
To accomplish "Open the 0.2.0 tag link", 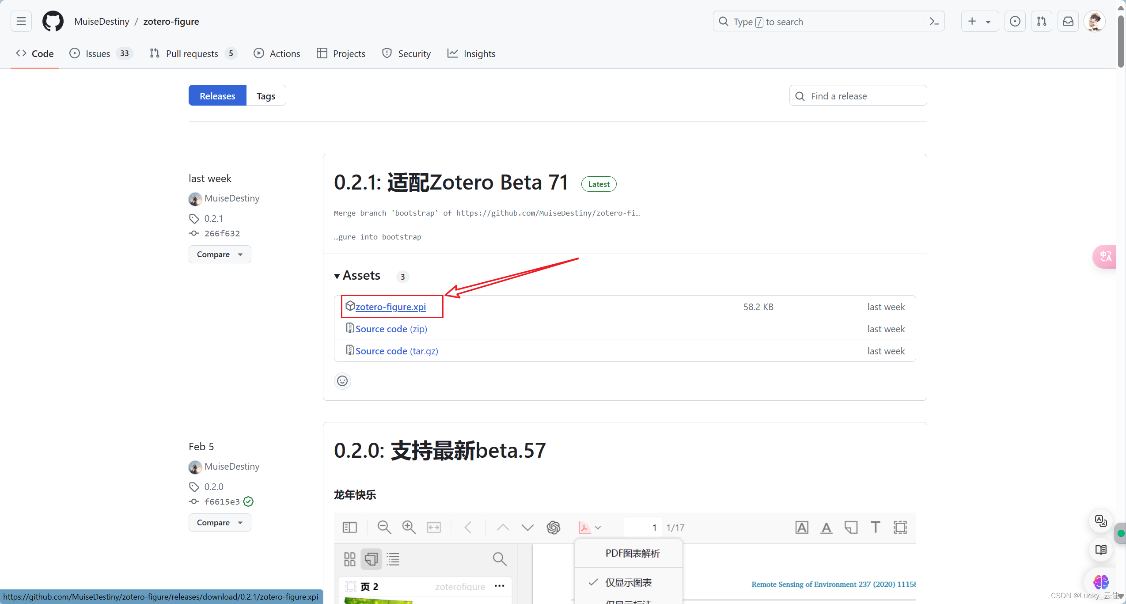I will (x=214, y=486).
